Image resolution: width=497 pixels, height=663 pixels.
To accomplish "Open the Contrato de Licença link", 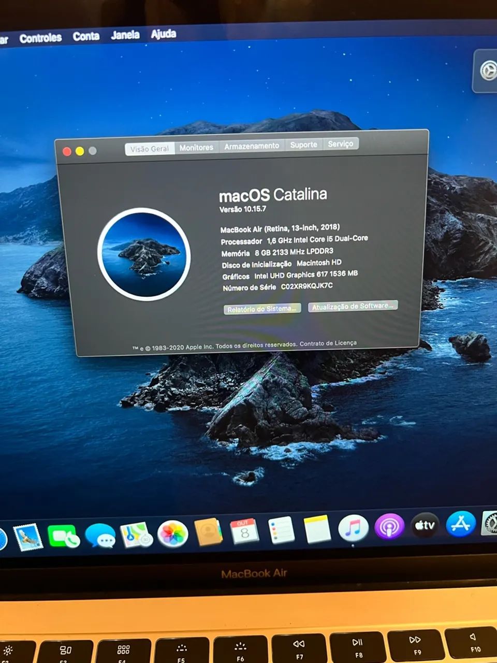I will click(328, 343).
